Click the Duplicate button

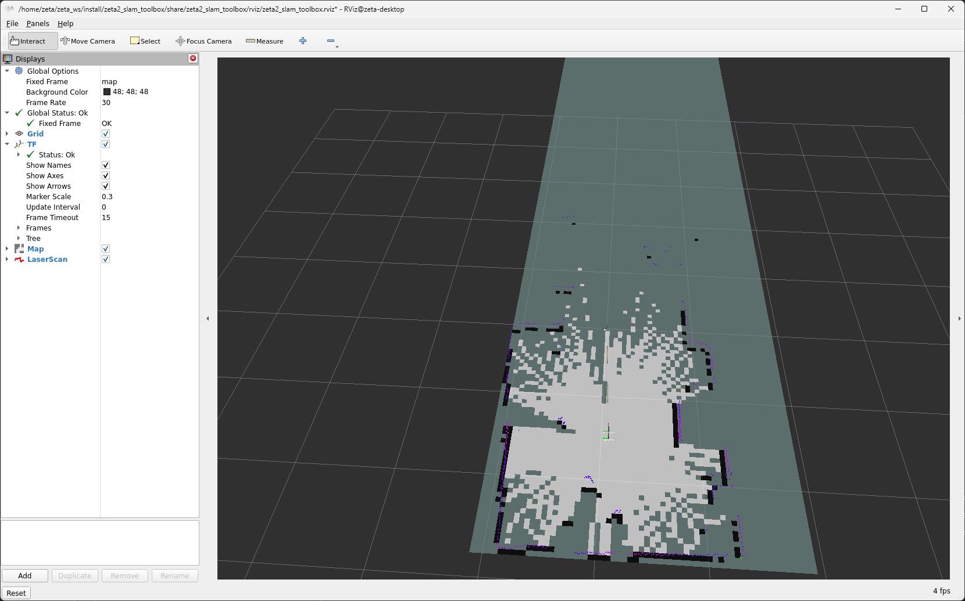[x=75, y=575]
